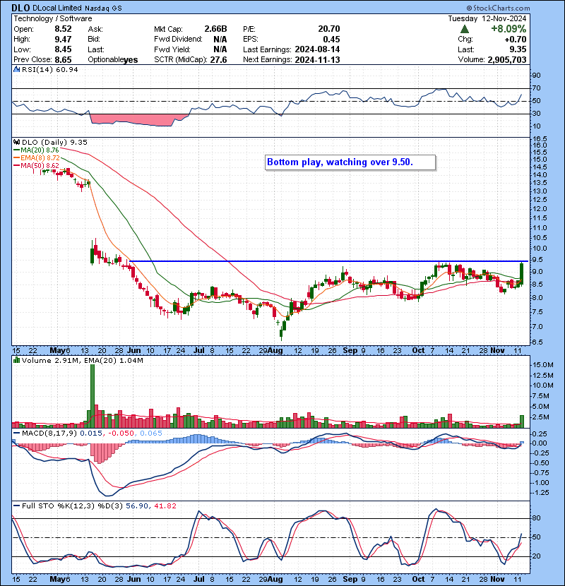Click the Next Earnings date 2024-11-13
This screenshot has width=565, height=586.
coord(318,60)
